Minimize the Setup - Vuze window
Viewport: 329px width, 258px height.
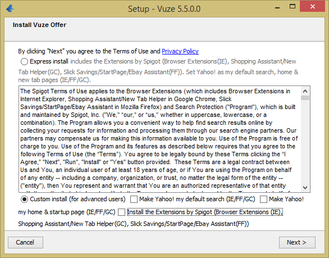click(277, 8)
